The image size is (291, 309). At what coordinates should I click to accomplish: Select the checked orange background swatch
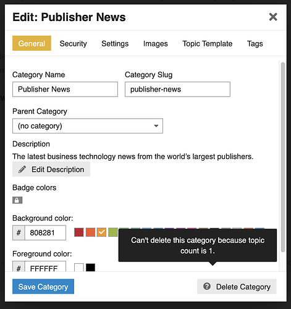pos(101,232)
